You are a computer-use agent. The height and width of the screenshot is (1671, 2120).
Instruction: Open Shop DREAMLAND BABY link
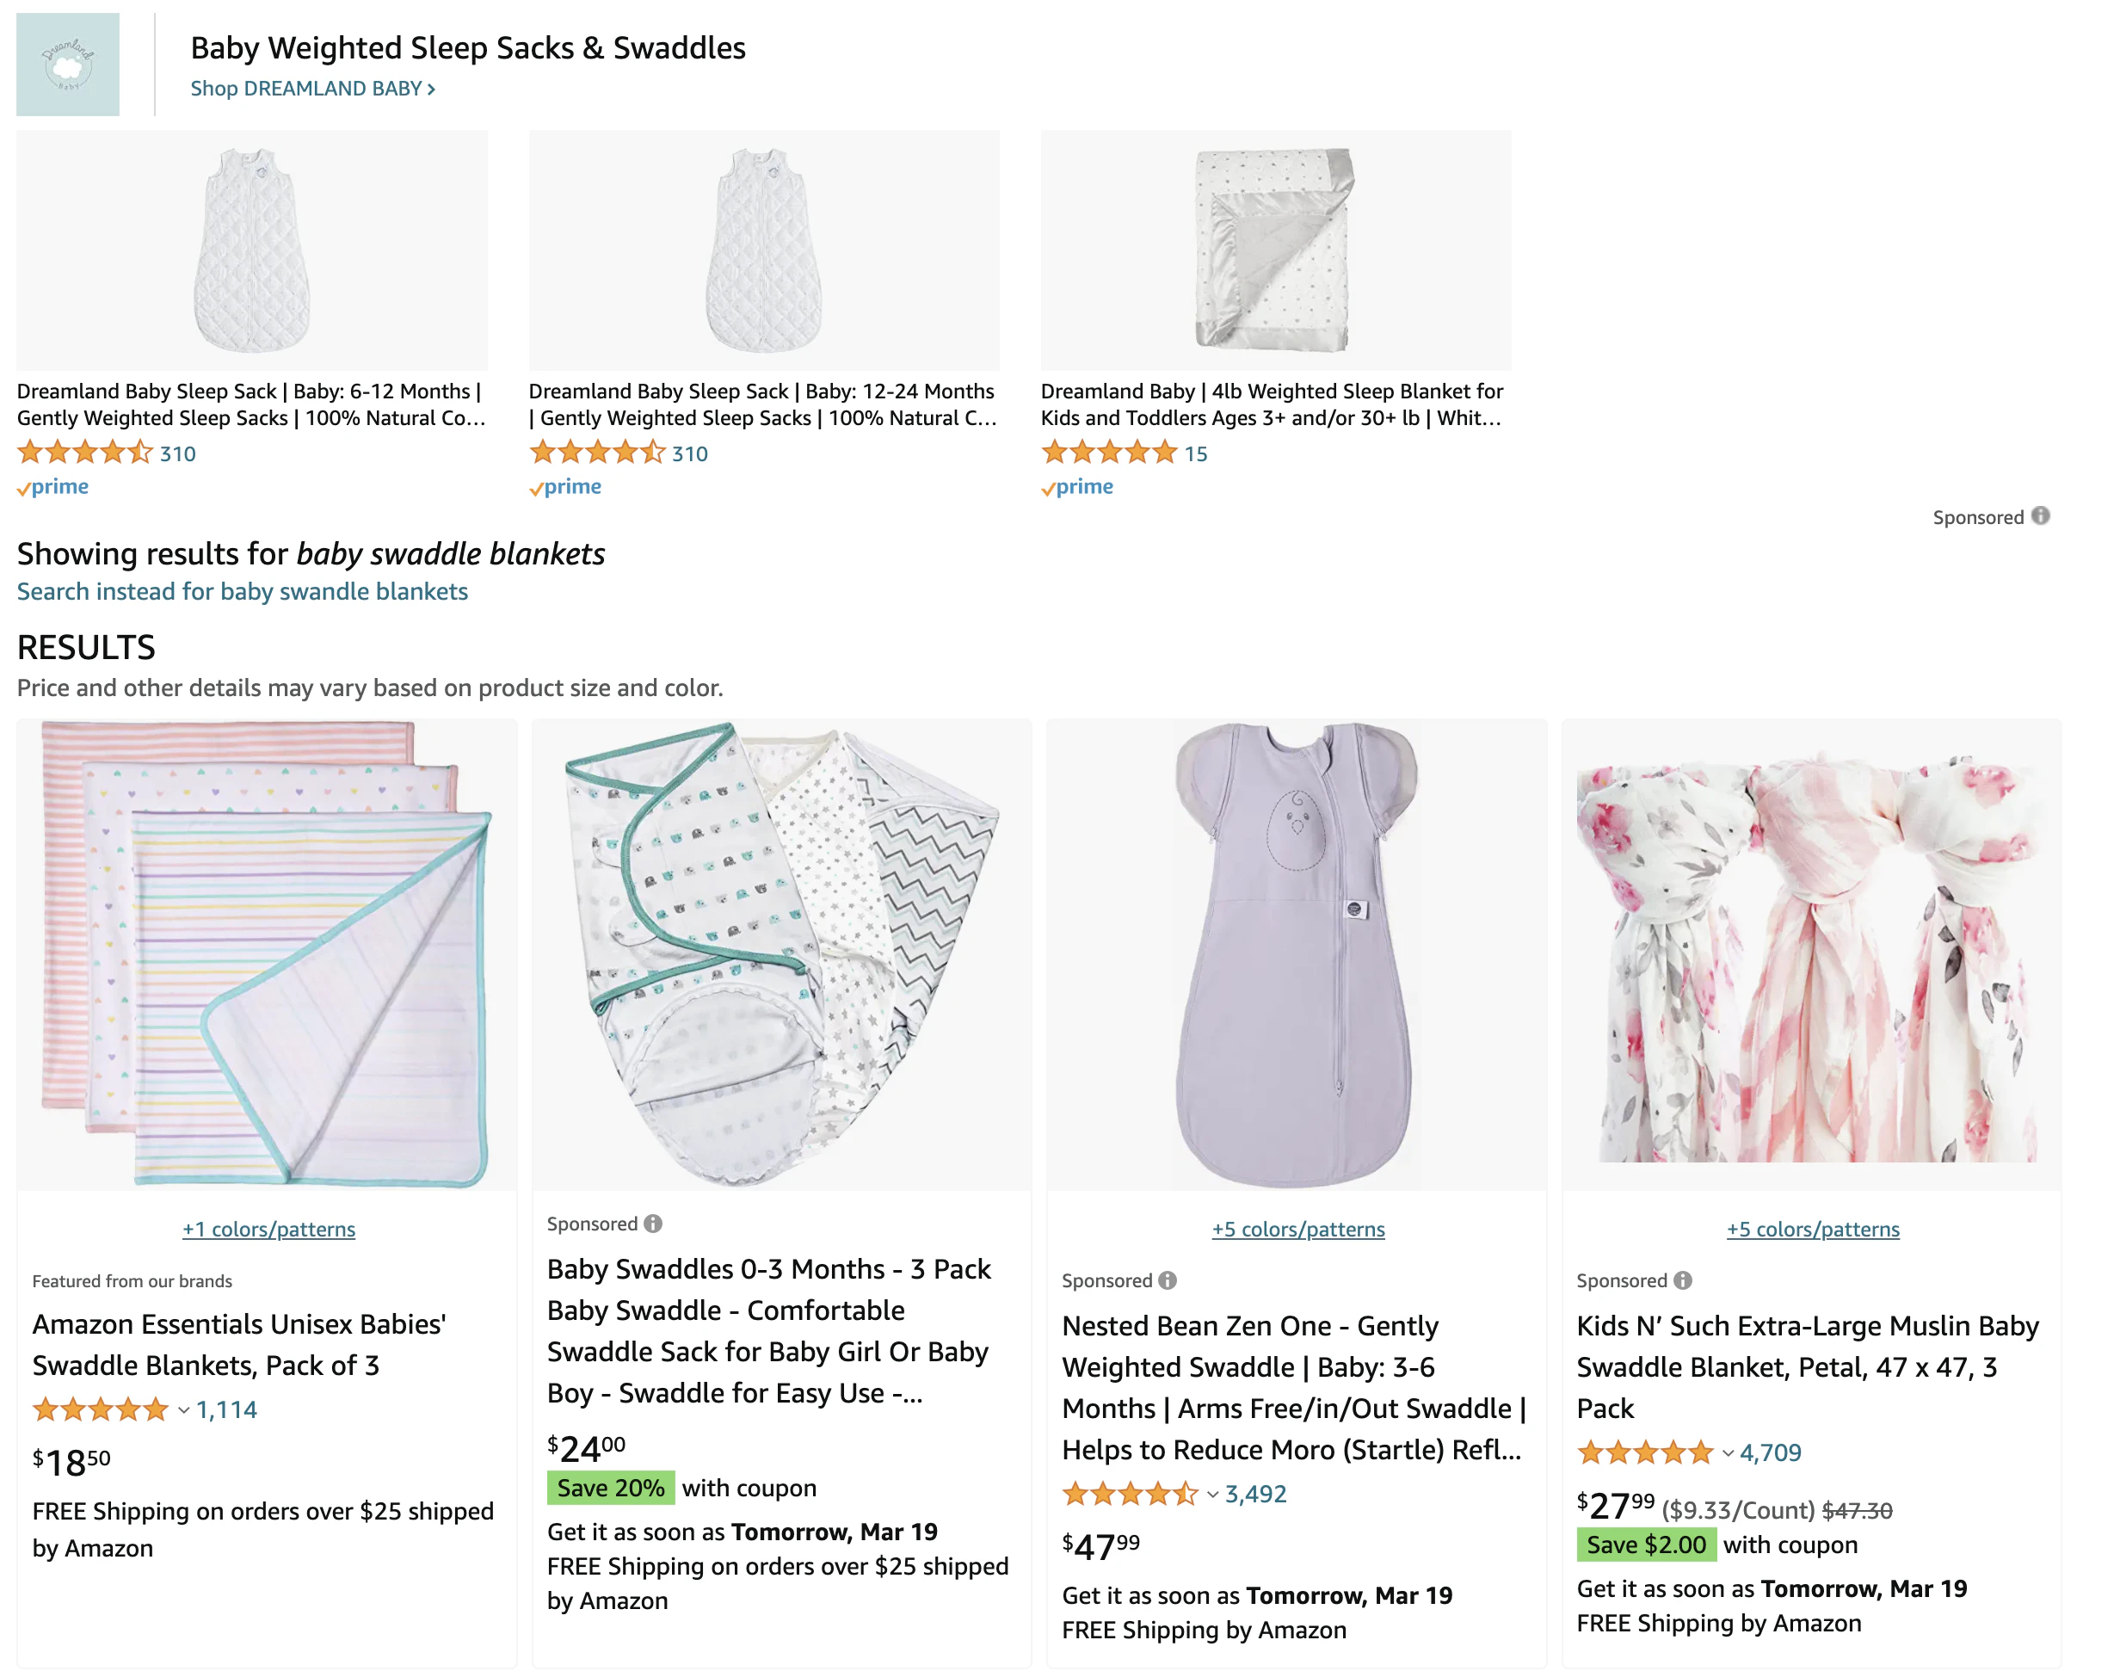(x=313, y=88)
